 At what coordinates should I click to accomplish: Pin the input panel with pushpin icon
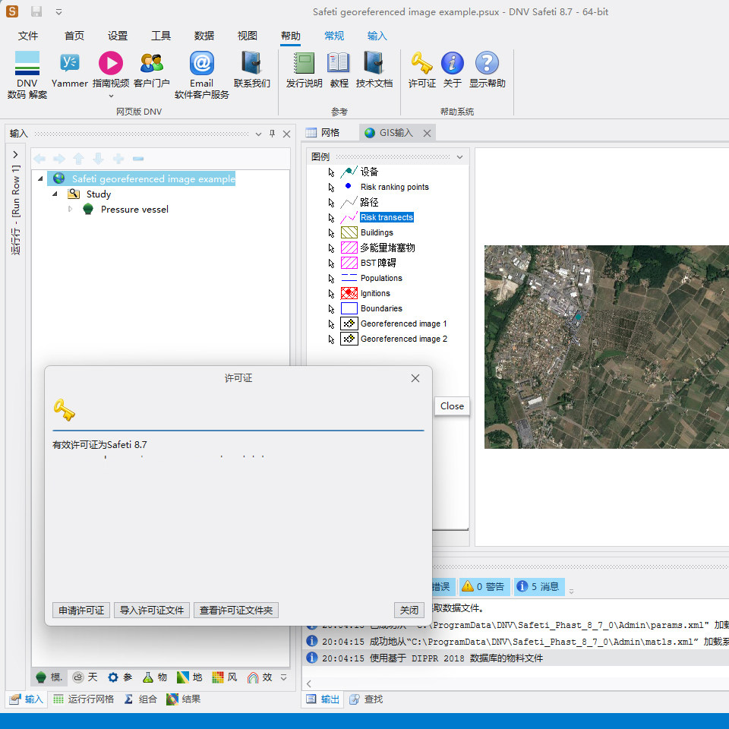tap(273, 134)
